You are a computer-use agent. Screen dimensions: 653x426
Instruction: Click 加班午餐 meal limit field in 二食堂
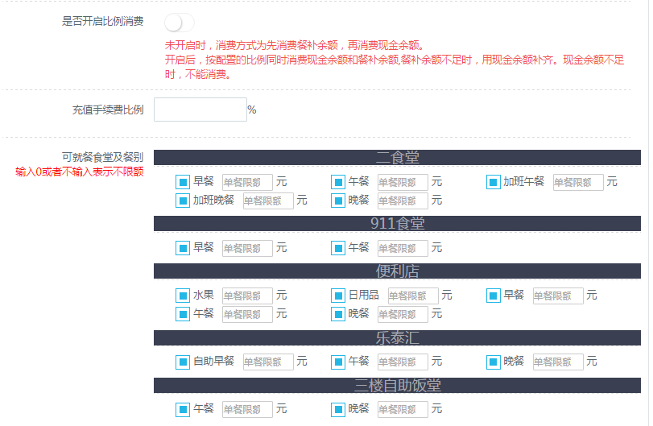click(x=578, y=183)
